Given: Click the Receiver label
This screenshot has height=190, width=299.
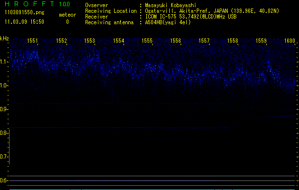Looking at the screenshot, I should pyautogui.click(x=96, y=17).
